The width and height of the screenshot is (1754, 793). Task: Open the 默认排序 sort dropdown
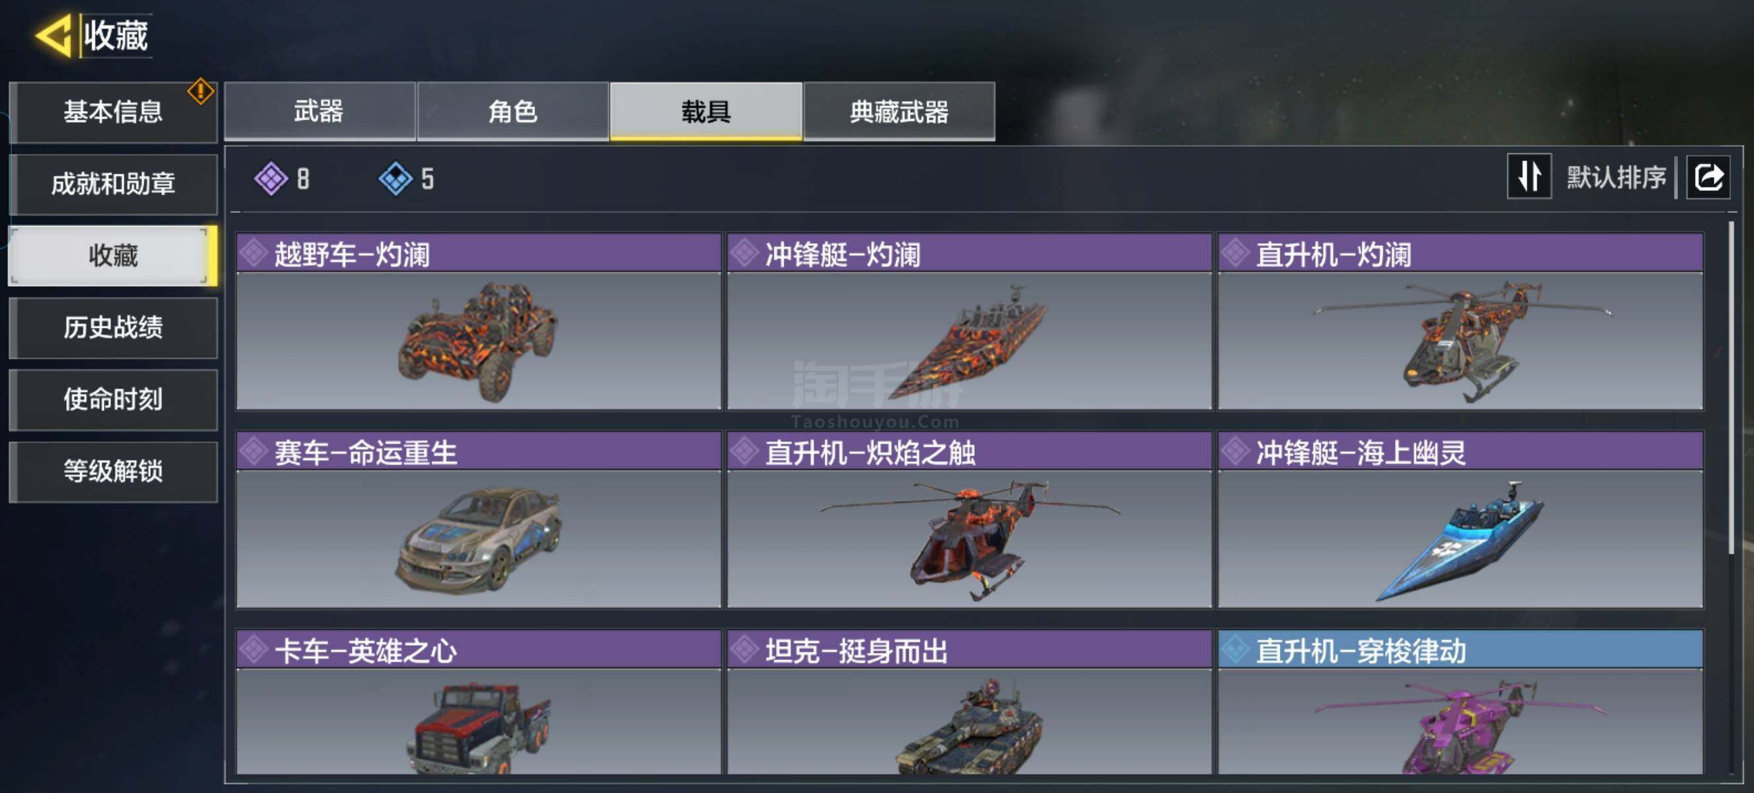[x=1616, y=178]
